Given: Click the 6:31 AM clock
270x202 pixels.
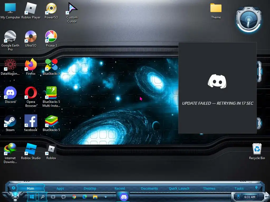Looking at the screenshot, I should (250, 197).
